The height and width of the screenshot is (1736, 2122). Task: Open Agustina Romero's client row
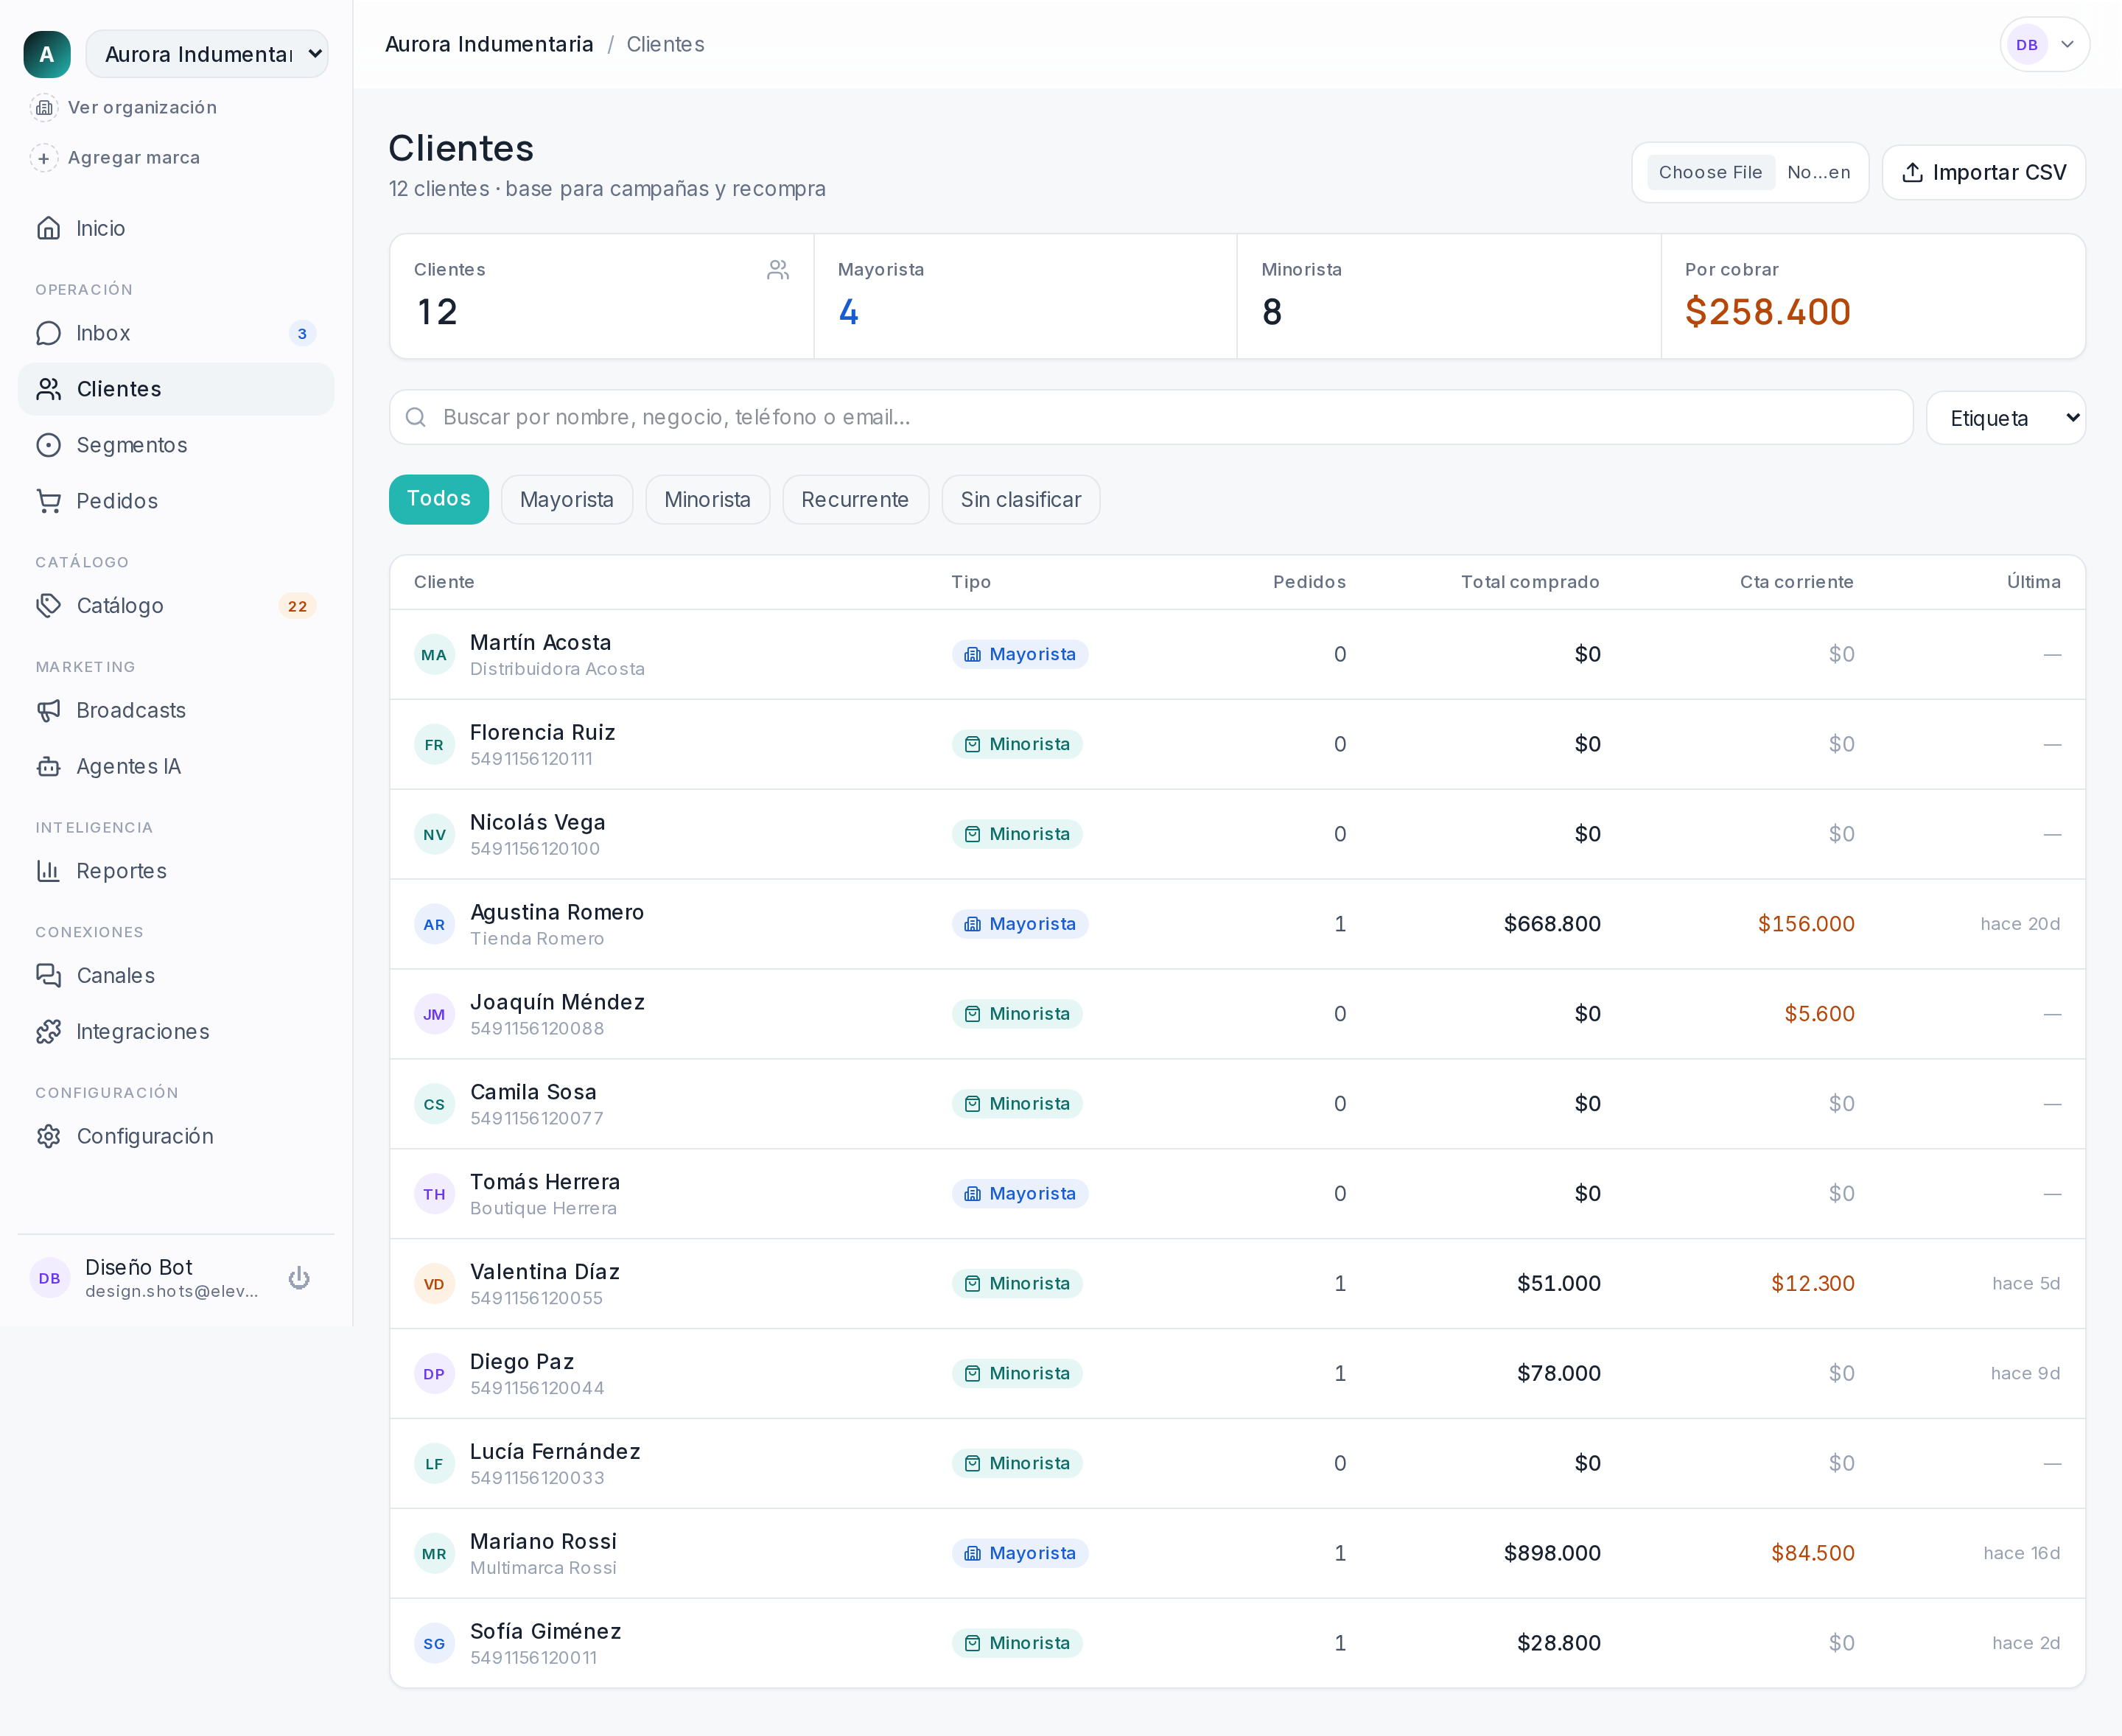point(1237,924)
